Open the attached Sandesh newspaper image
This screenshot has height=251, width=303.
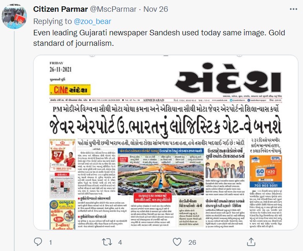tap(166, 143)
